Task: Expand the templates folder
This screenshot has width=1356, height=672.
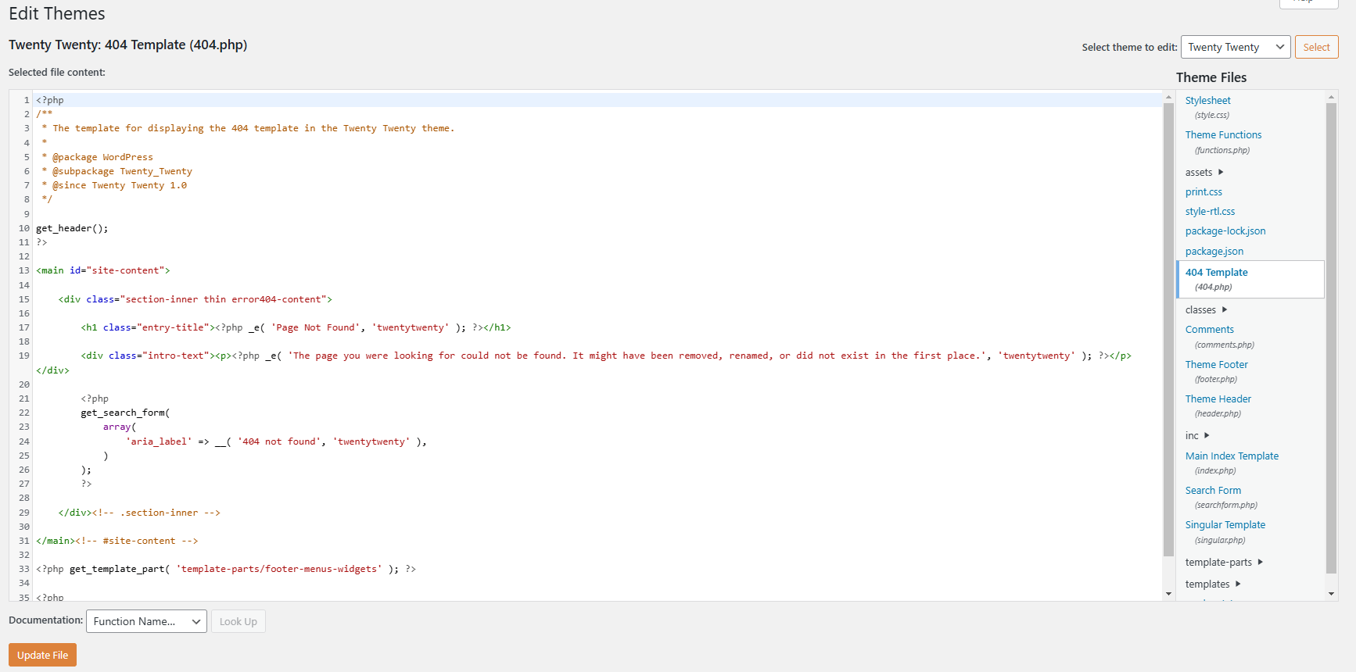Action: (x=1212, y=584)
